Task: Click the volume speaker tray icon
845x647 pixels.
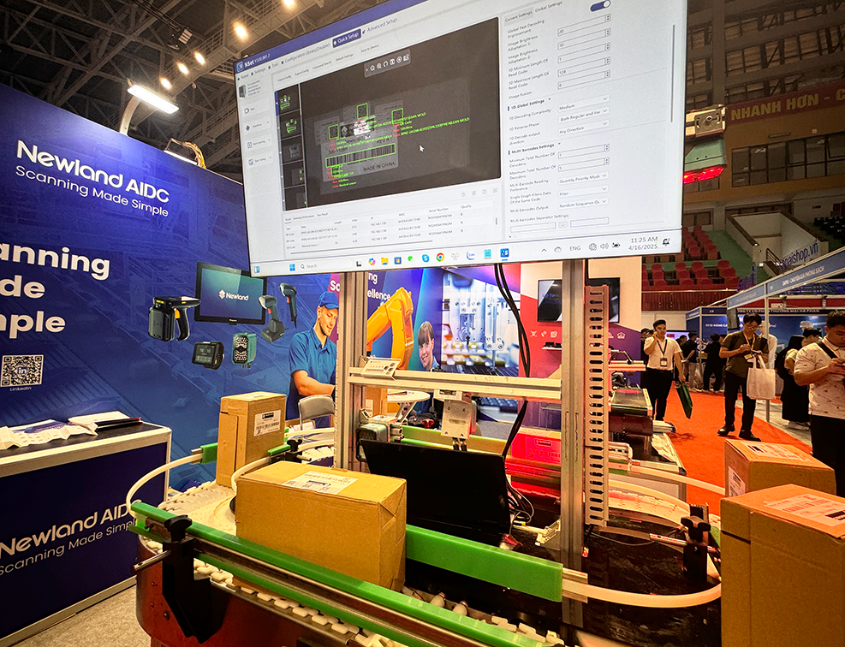Action: (x=604, y=246)
